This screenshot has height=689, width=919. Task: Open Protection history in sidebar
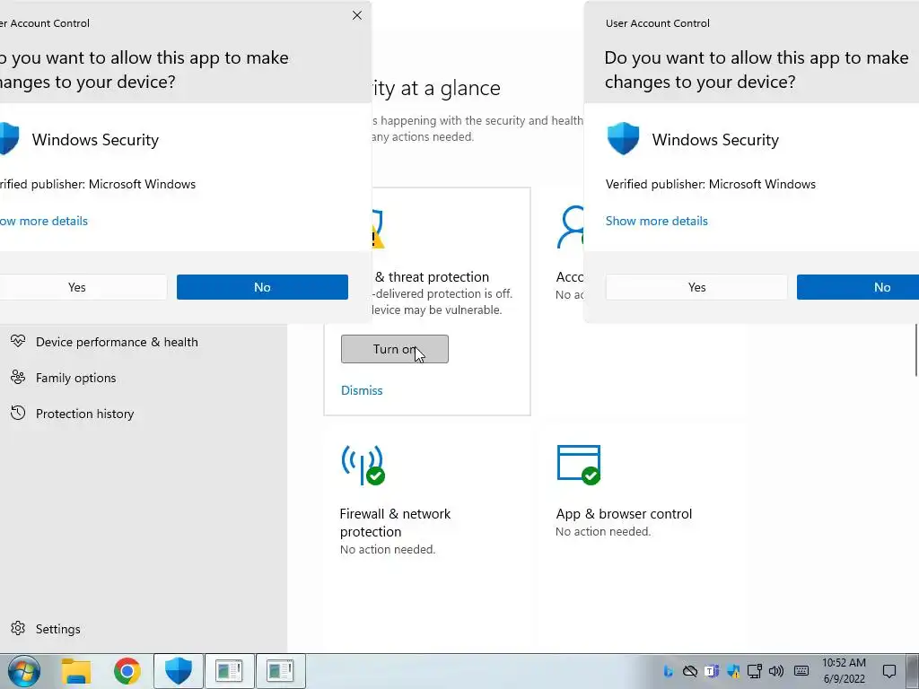tap(73, 414)
